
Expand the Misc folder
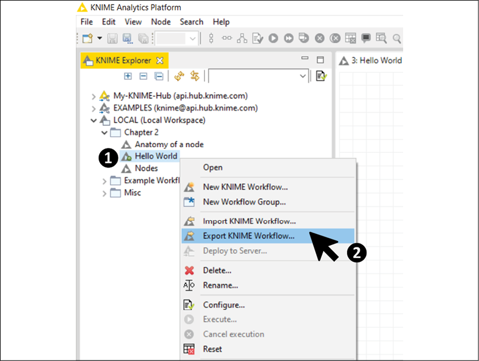tap(104, 194)
